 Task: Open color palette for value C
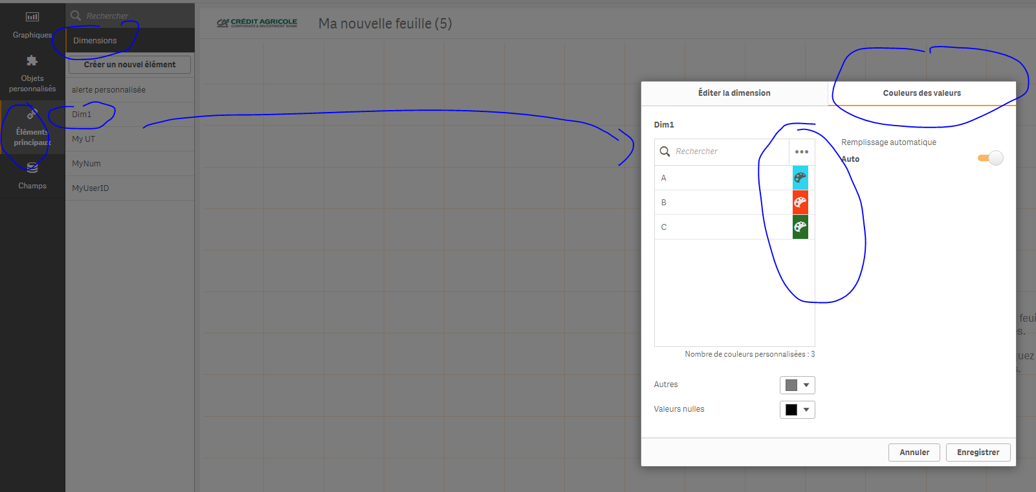[800, 227]
